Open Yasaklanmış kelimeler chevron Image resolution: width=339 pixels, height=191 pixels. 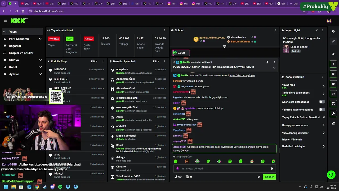point(324,133)
